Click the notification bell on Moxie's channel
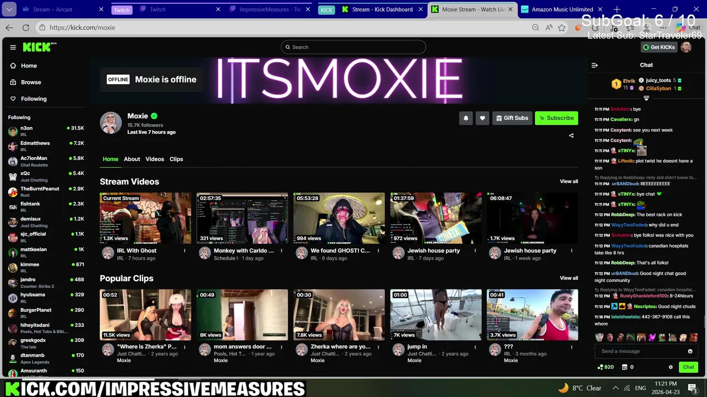707x397 pixels. tap(466, 118)
